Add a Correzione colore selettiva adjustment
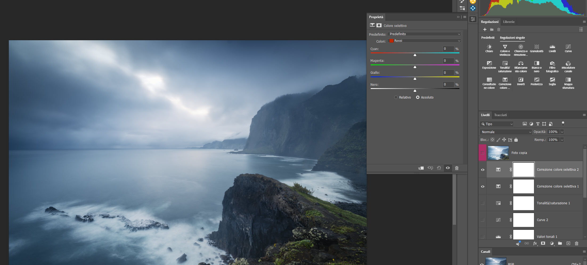Screen dimensions: 587x265 coord(505,83)
